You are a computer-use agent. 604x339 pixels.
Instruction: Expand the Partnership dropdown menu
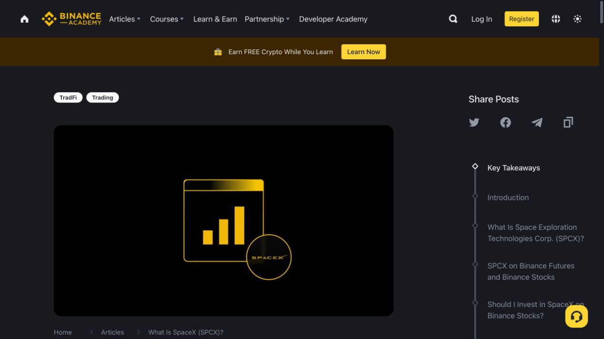click(267, 19)
